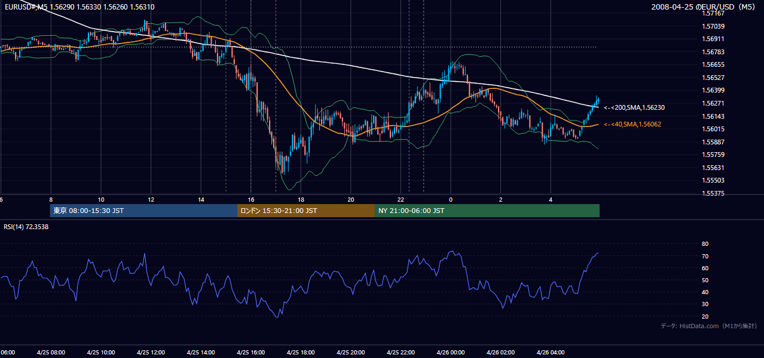Image resolution: width=764 pixels, height=358 pixels.
Task: Click the 4/25 20:00 date axis label
Action: tap(351, 352)
